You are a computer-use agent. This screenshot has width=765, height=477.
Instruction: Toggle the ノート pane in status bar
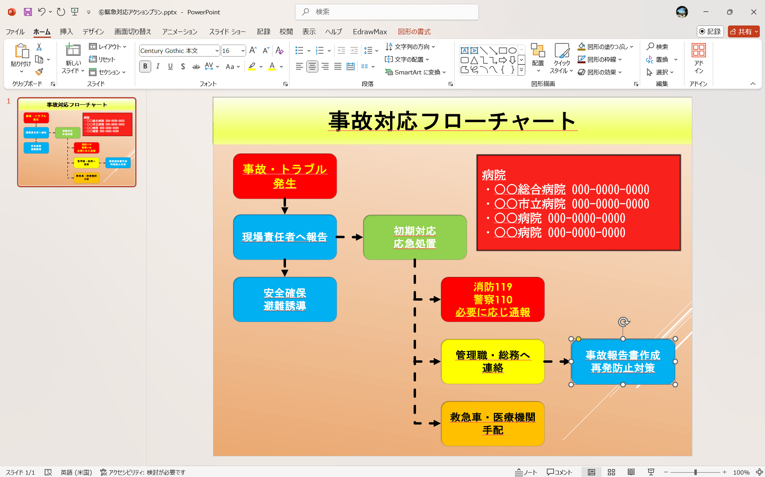(x=526, y=472)
